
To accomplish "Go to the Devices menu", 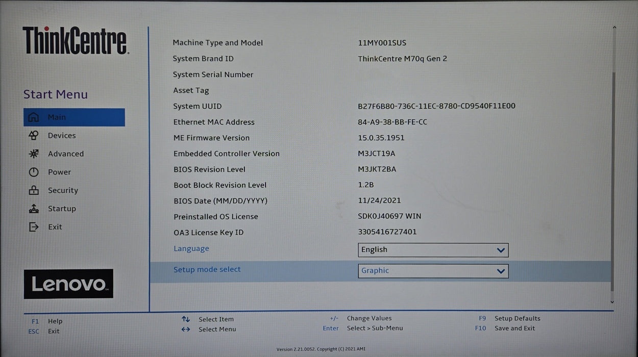I will click(x=62, y=136).
